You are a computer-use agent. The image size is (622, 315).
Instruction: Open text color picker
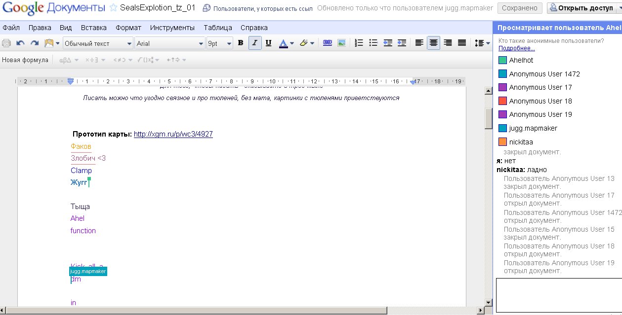[286, 43]
